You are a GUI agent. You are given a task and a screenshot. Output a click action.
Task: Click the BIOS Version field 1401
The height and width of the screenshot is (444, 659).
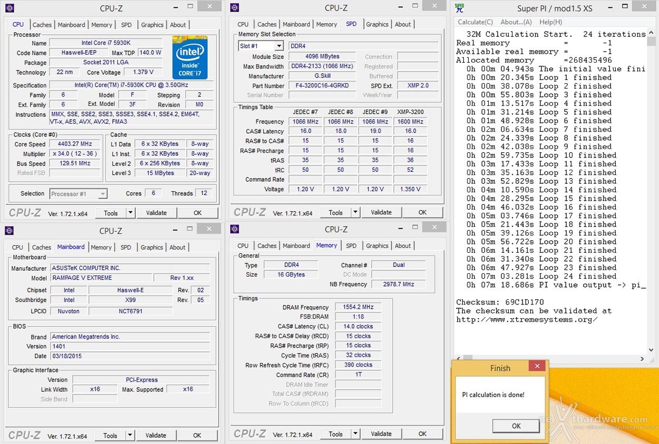click(x=129, y=346)
